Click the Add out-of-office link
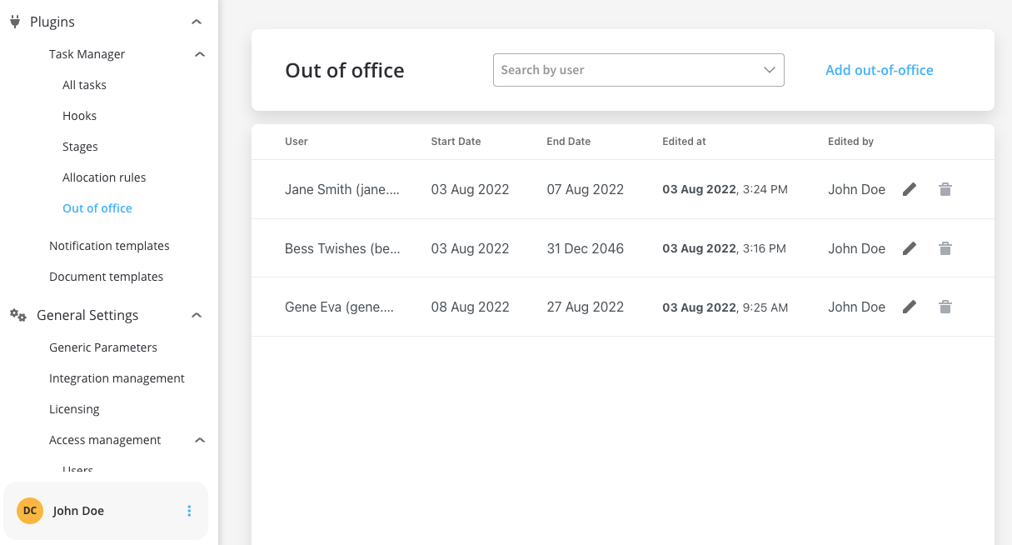The height and width of the screenshot is (545, 1012). click(880, 70)
